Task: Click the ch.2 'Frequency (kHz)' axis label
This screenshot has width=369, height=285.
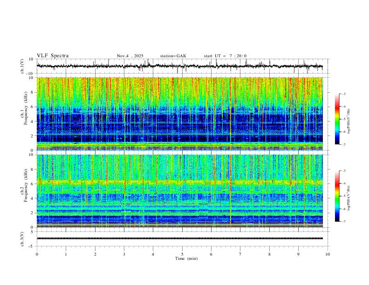Action: tap(26, 185)
